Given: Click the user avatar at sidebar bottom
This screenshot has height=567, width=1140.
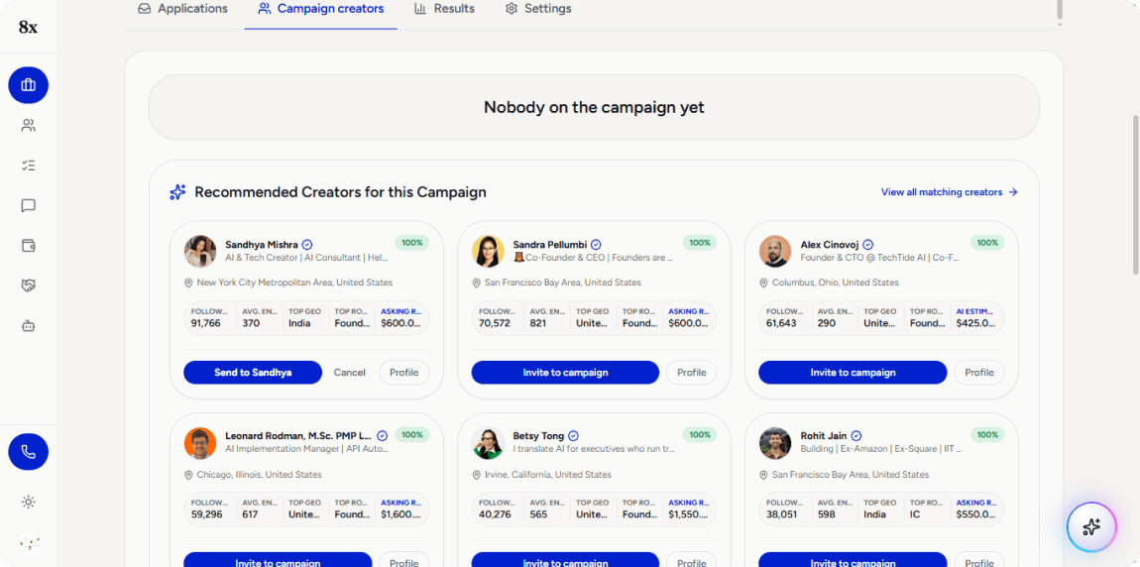Looking at the screenshot, I should (29, 542).
